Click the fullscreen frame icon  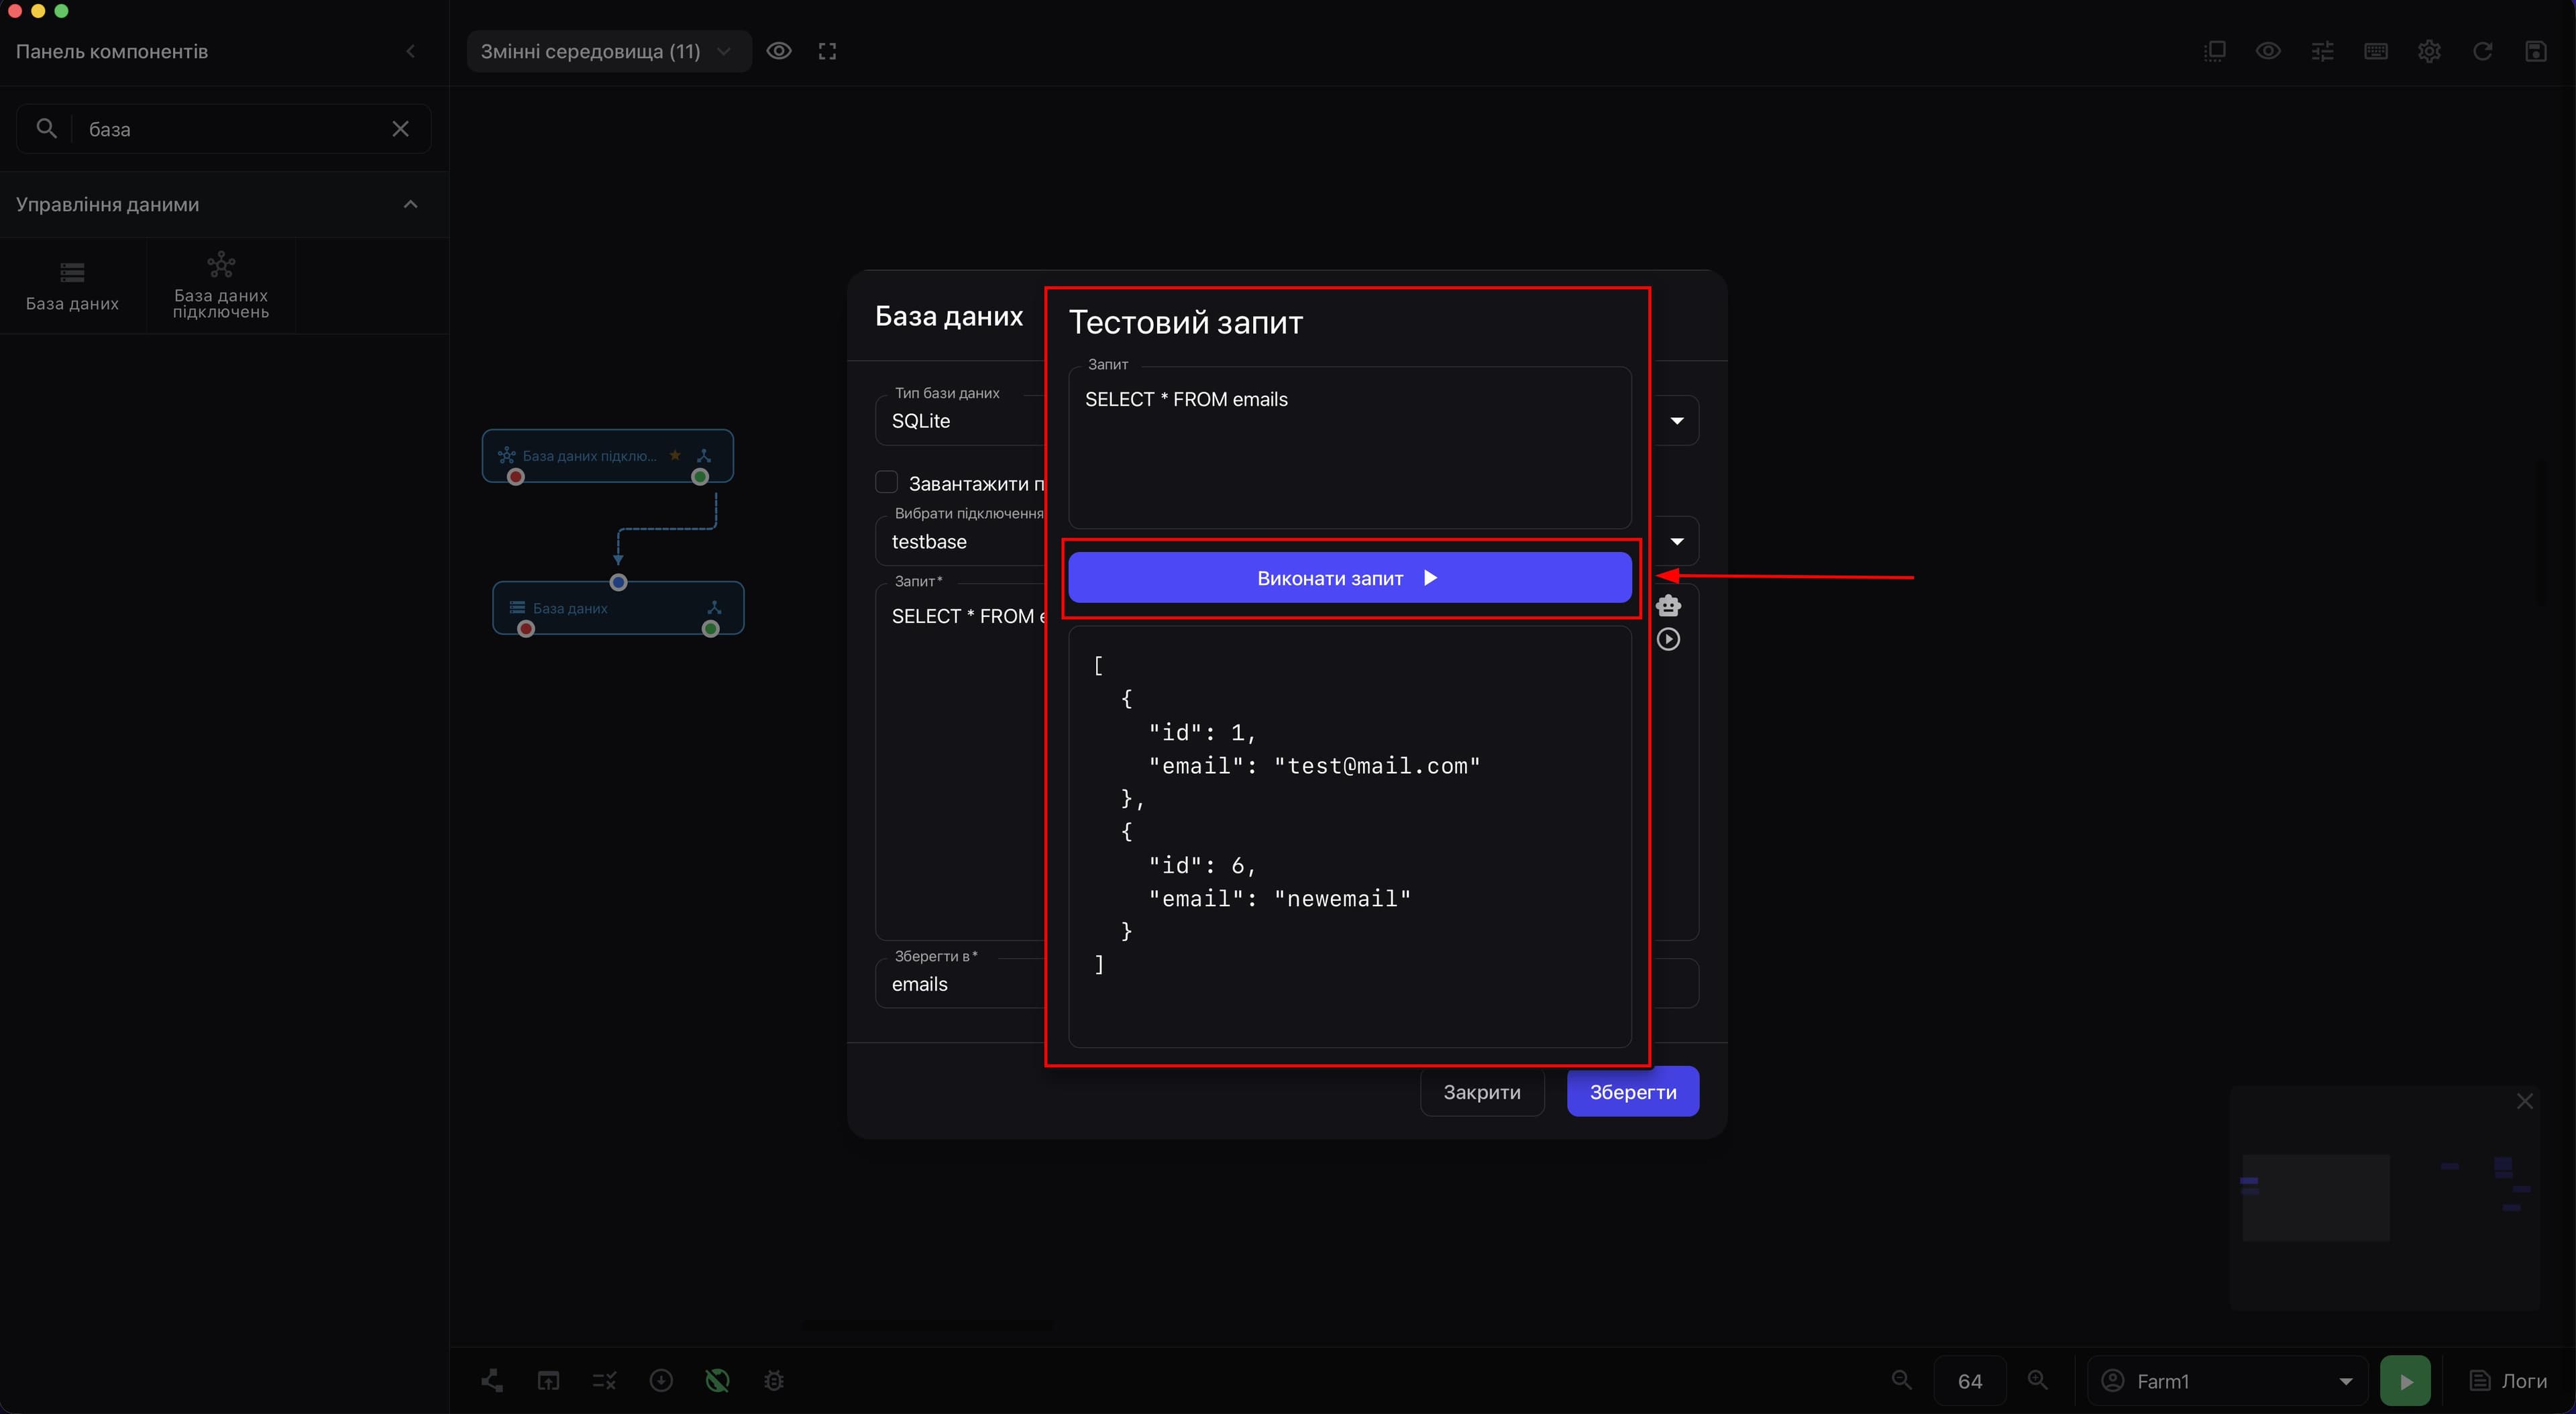827,51
